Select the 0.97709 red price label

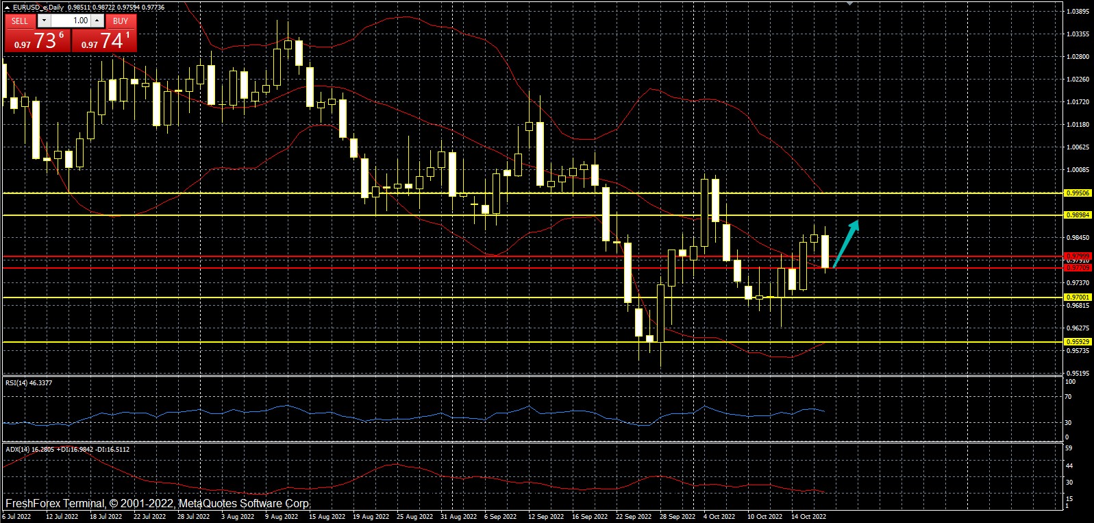pyautogui.click(x=1078, y=267)
